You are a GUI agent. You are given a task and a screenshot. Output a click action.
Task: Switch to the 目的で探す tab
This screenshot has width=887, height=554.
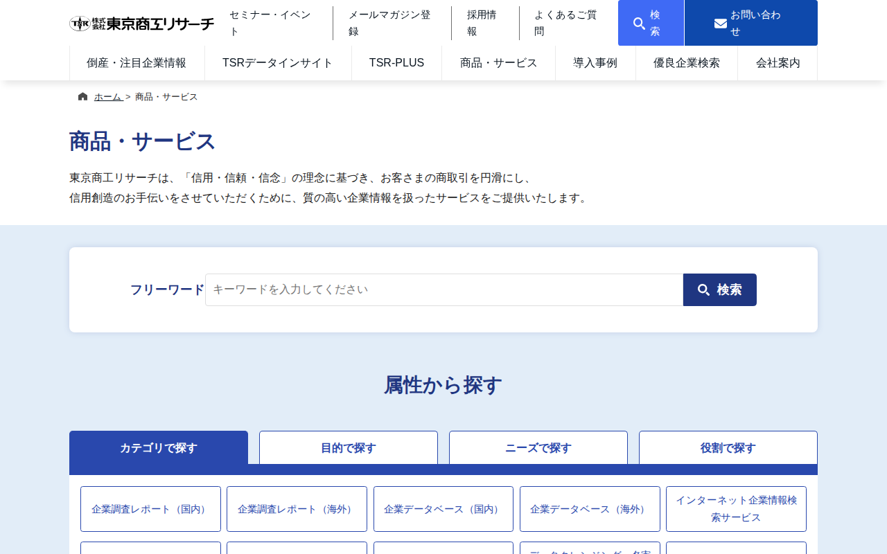(349, 447)
